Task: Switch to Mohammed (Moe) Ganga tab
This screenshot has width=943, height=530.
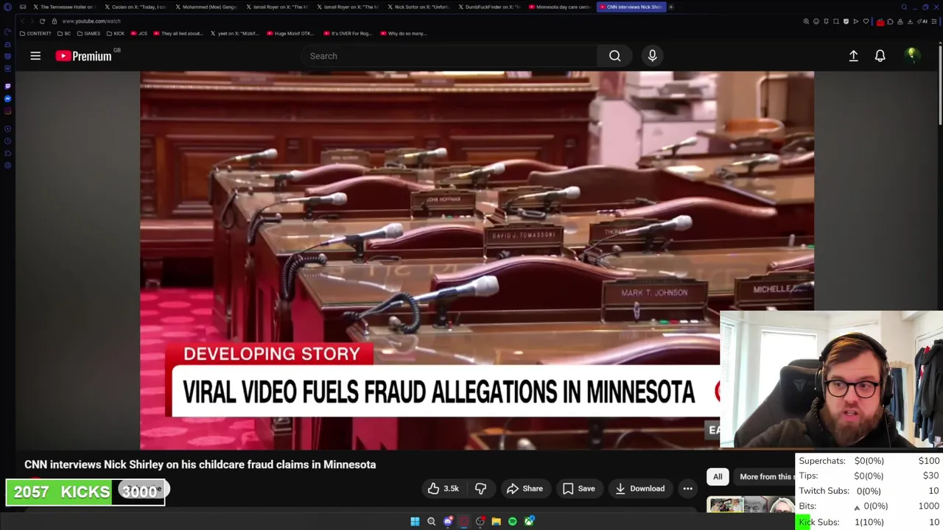Action: point(206,7)
